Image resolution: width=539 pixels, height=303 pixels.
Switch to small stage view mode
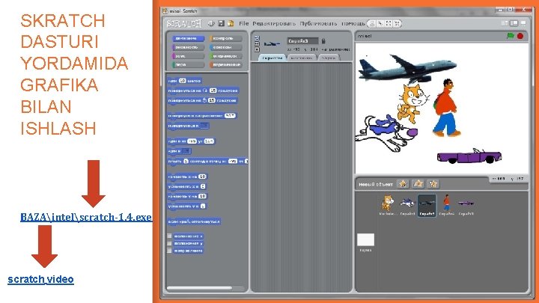505,23
